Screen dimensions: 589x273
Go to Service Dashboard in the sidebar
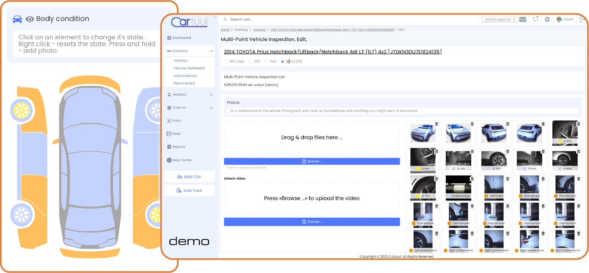point(189,68)
